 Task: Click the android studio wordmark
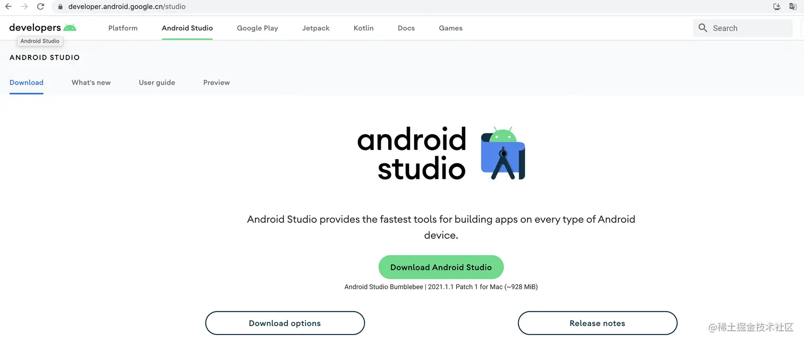click(412, 154)
